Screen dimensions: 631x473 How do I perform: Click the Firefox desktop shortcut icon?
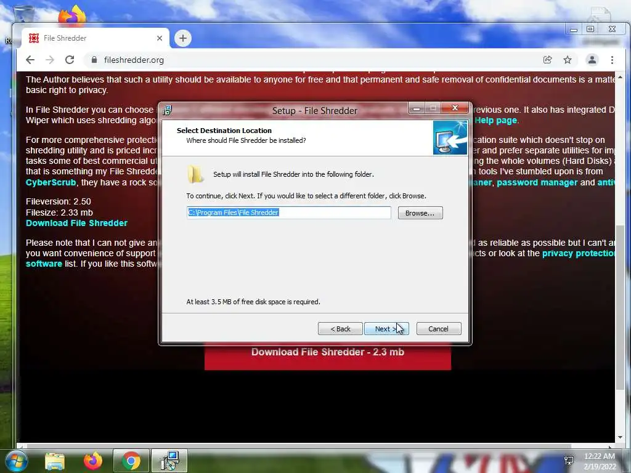(x=72, y=15)
